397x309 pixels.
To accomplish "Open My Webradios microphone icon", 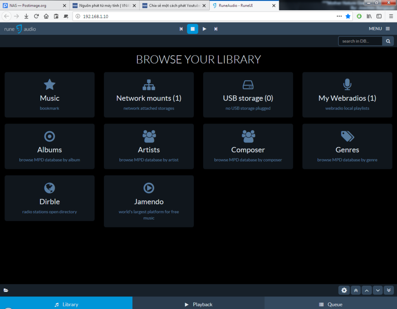I will (x=347, y=84).
